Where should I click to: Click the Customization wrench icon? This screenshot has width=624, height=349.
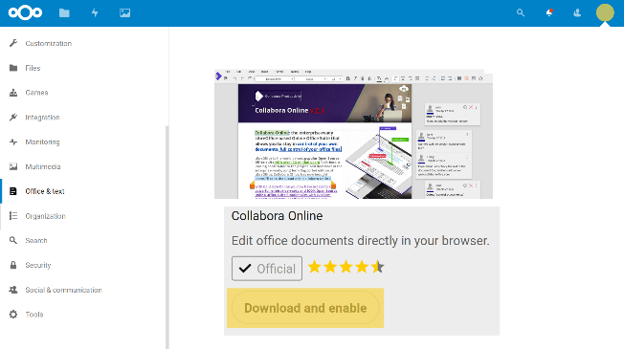pyautogui.click(x=13, y=43)
